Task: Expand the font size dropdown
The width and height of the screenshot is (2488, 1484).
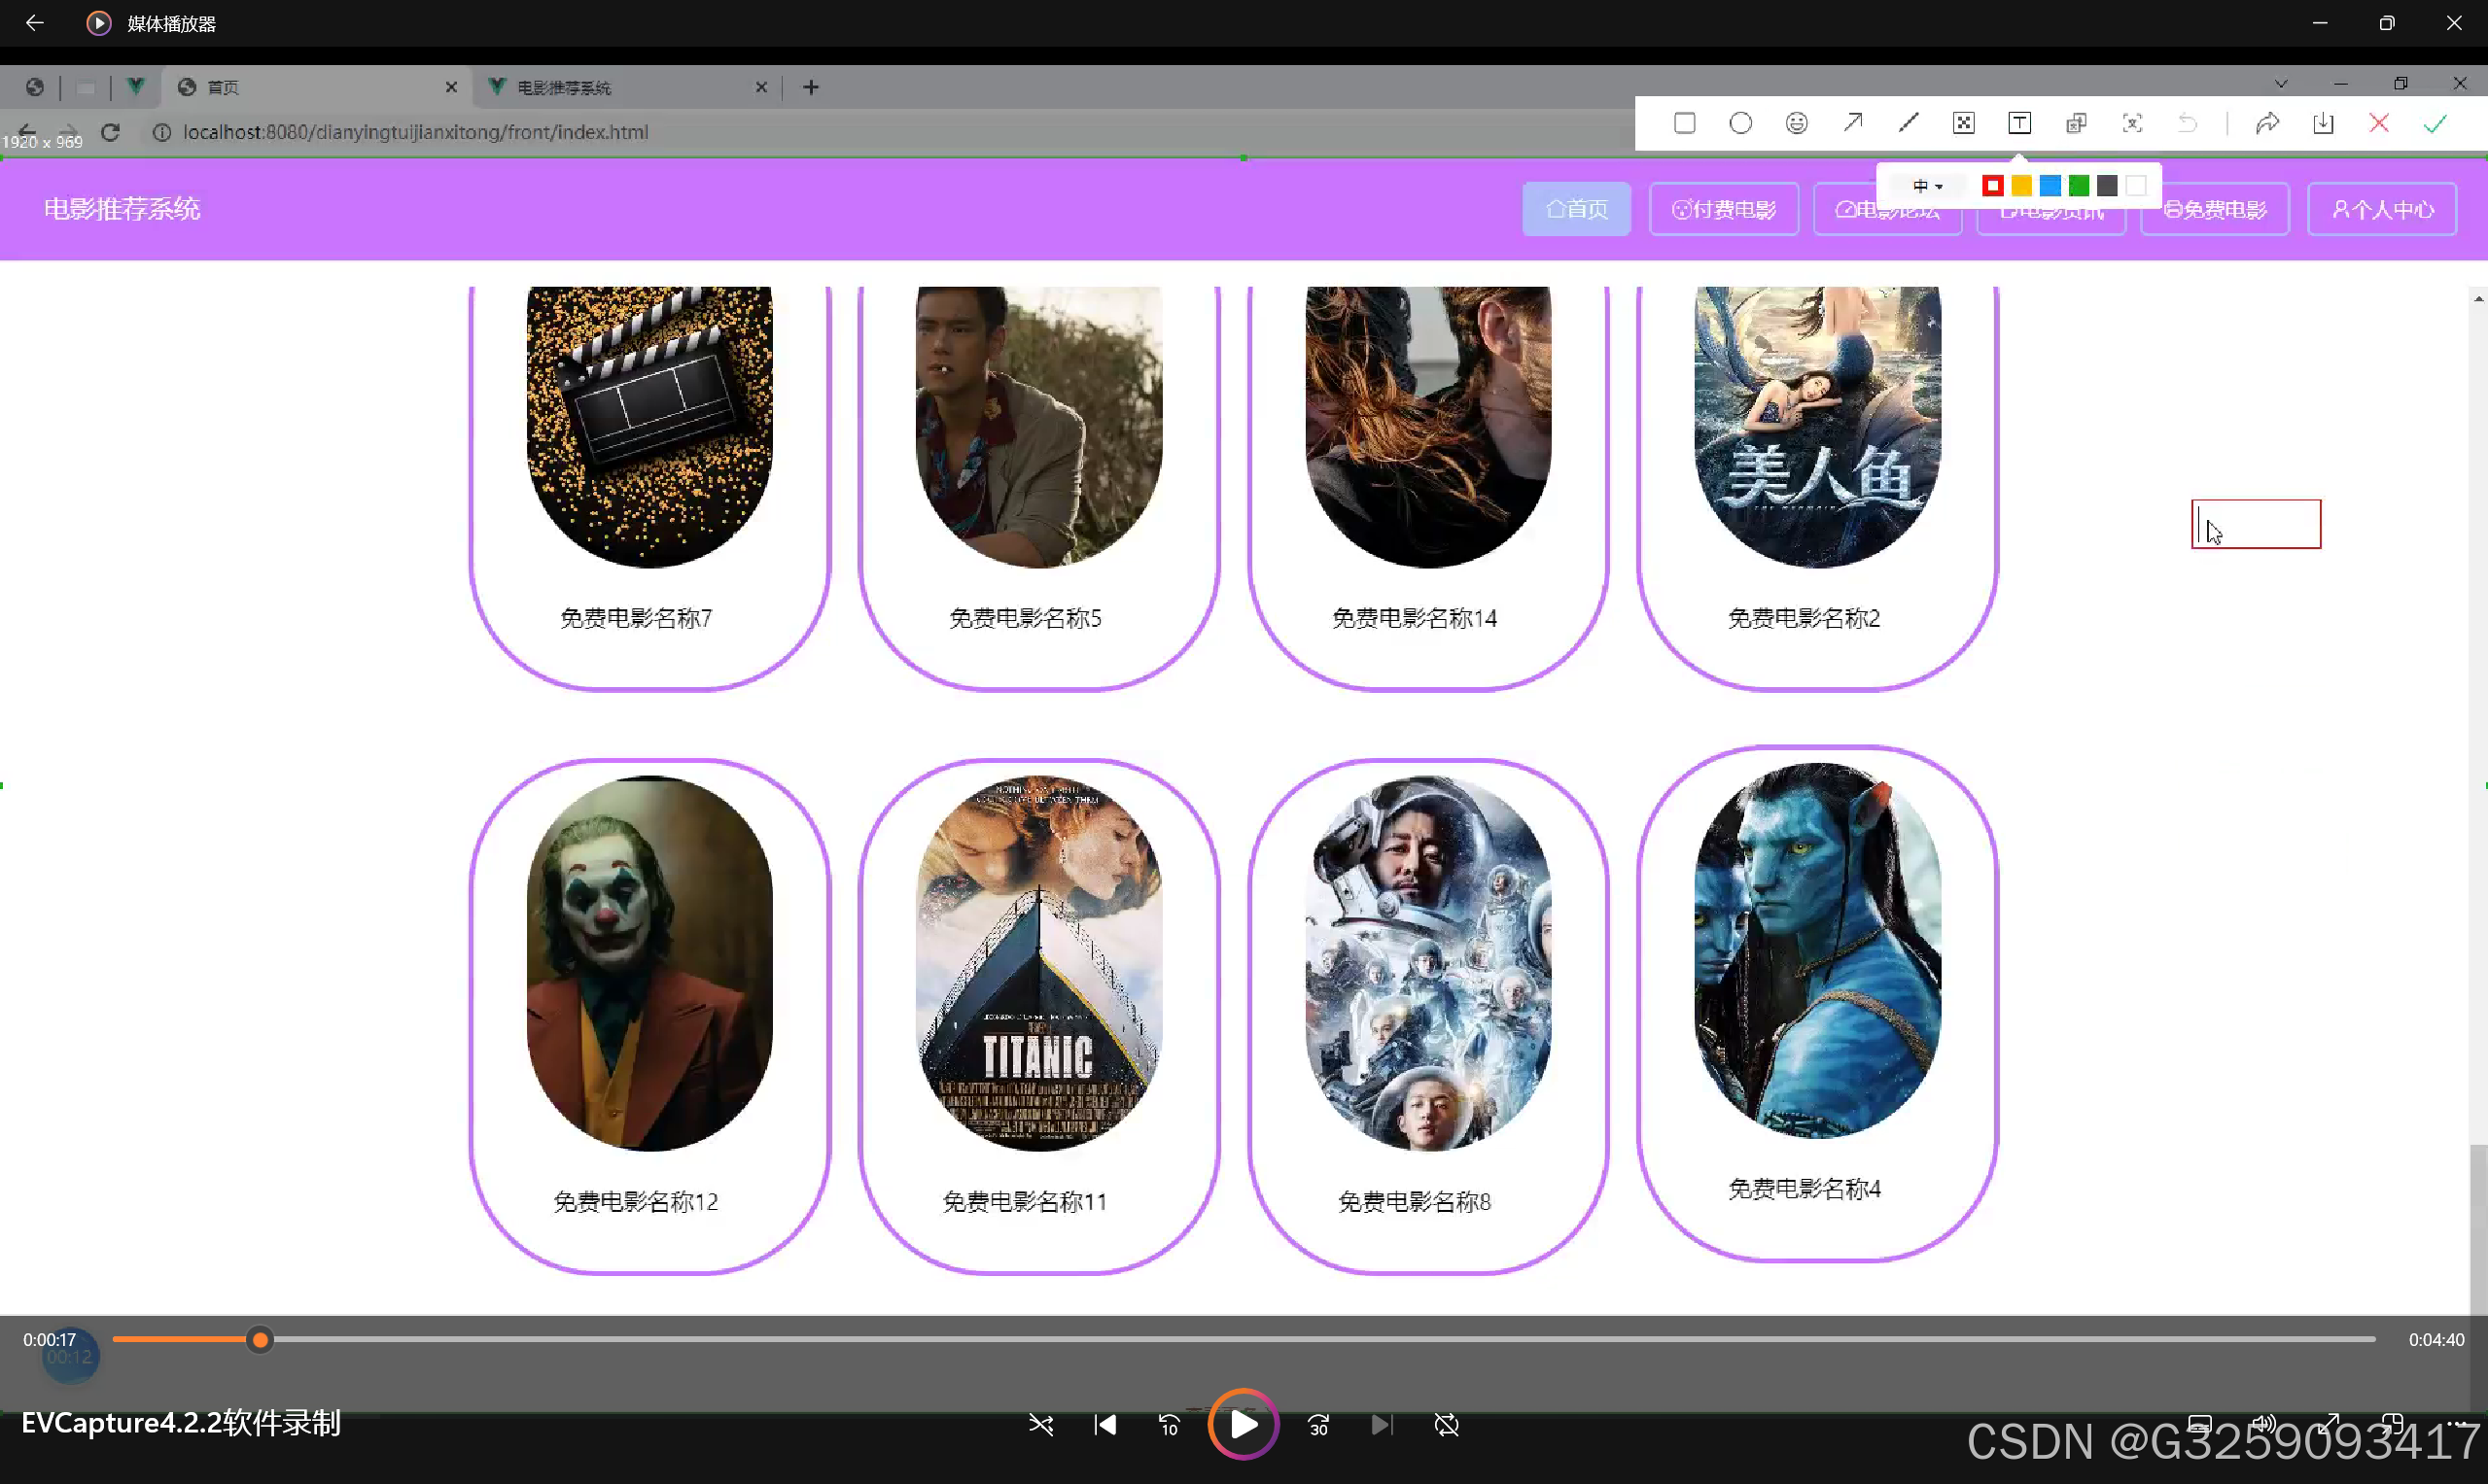Action: click(x=1928, y=186)
